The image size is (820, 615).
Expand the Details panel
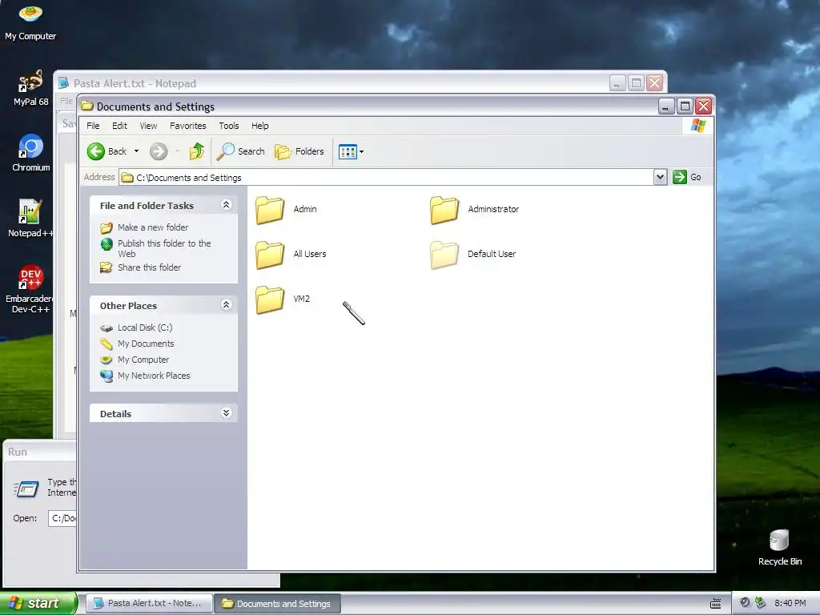[x=226, y=412]
